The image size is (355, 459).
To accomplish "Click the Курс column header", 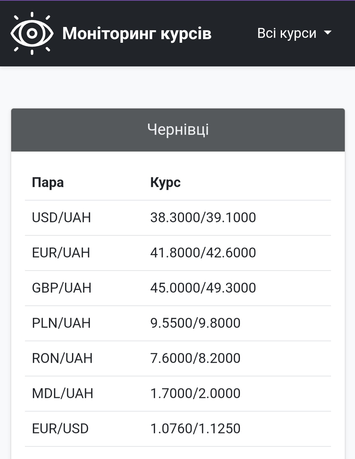I will (165, 182).
